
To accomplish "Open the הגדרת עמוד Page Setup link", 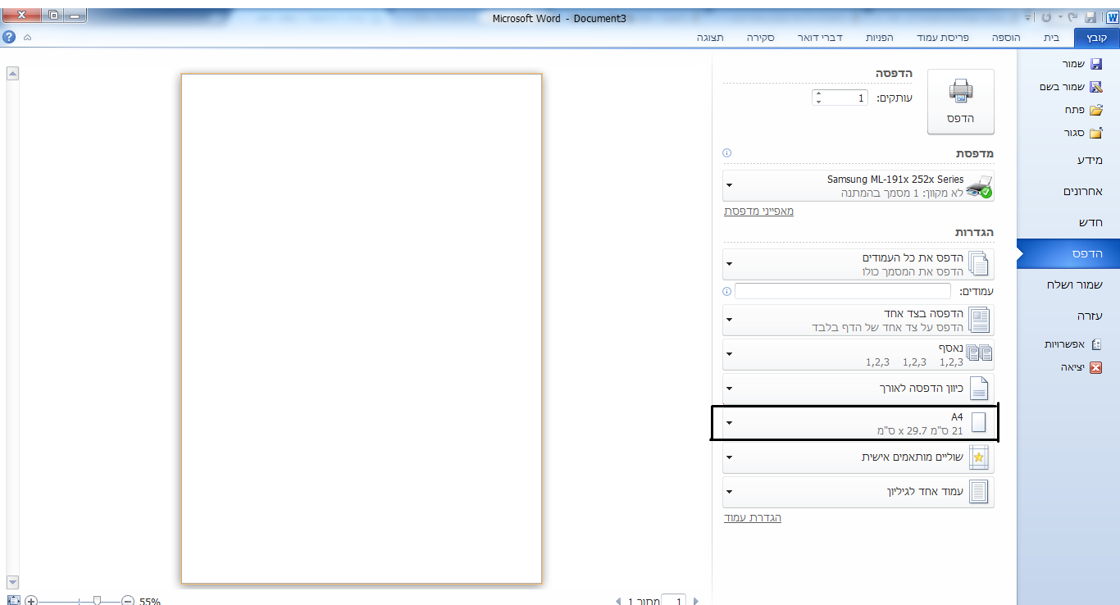I will [x=753, y=517].
